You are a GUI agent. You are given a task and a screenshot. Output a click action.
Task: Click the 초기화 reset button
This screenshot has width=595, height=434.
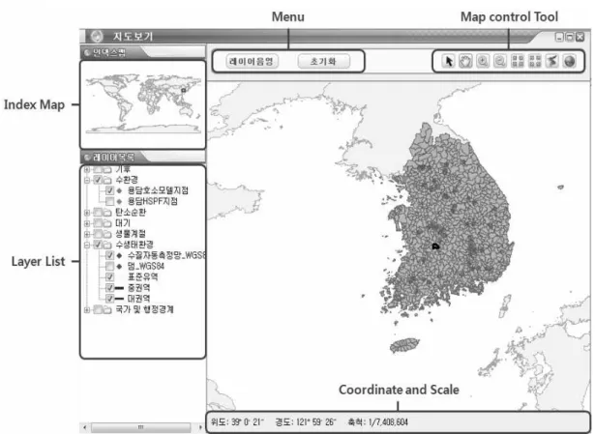[x=324, y=62]
